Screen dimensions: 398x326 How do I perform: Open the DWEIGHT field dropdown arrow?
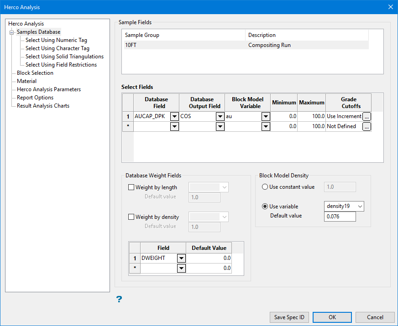[x=181, y=259]
